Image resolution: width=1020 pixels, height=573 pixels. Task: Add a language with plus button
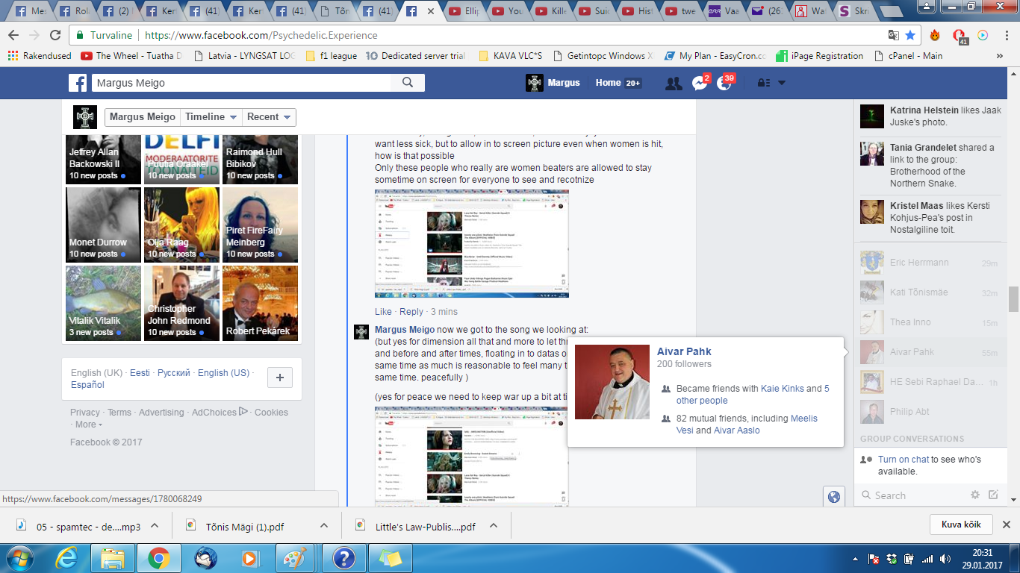[x=279, y=378]
